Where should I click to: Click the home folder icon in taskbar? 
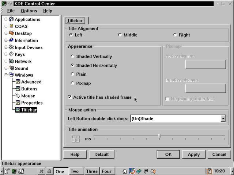125,171
